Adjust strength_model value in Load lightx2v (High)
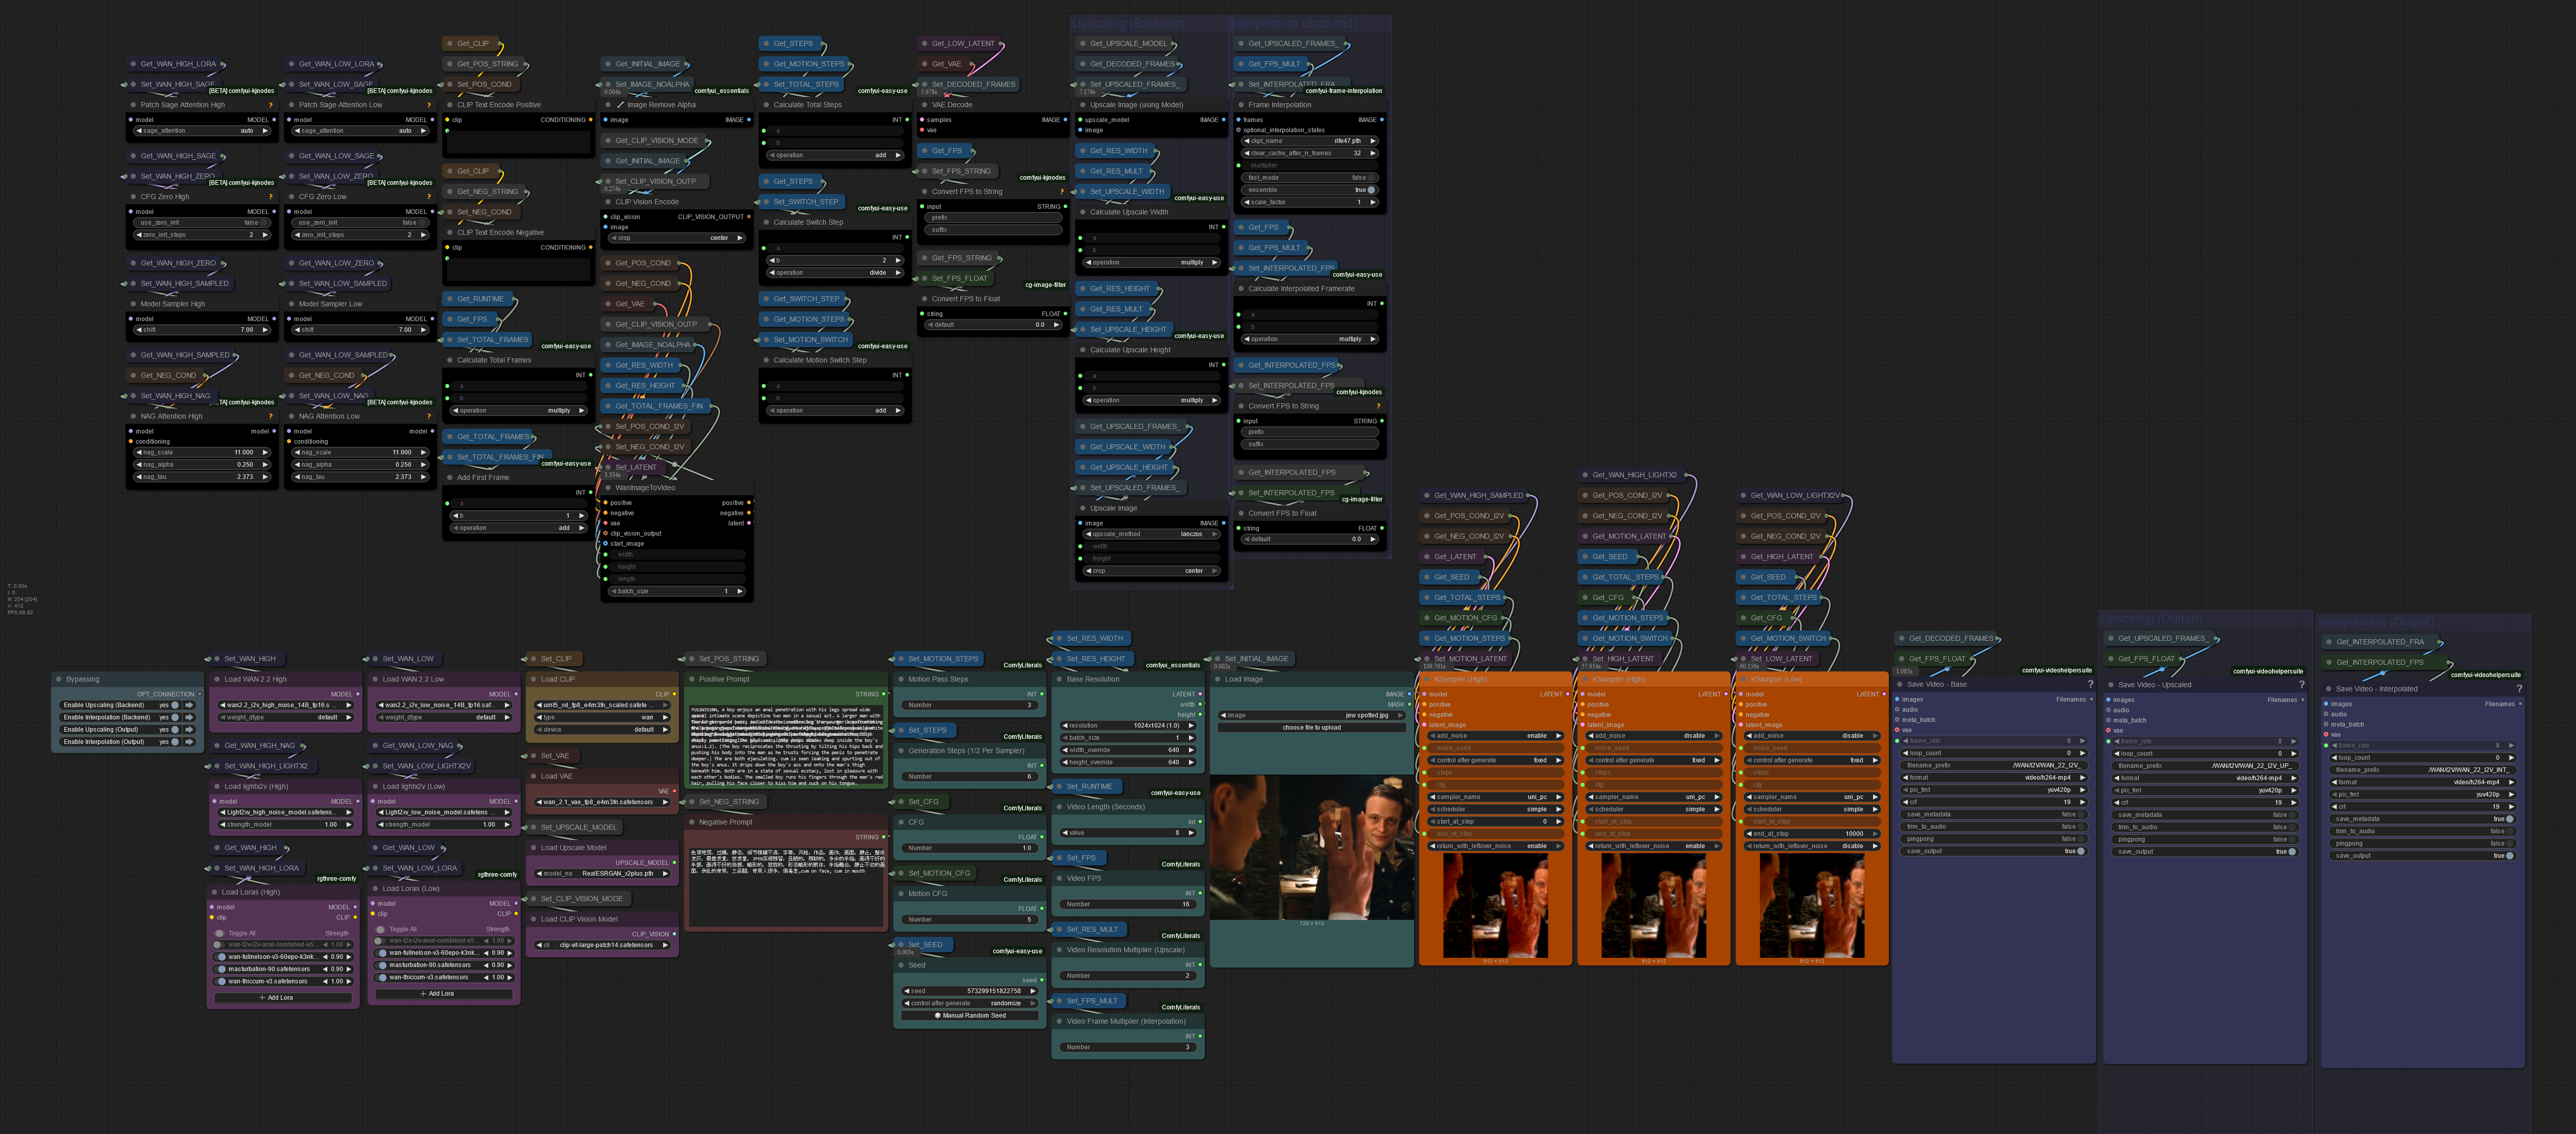 285,824
